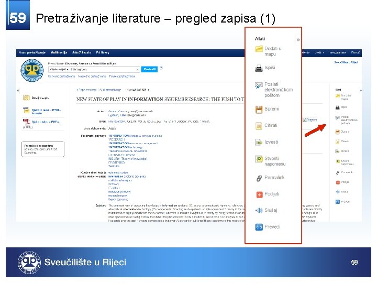377x283 pixels.
Task: Click subject link 'TECHNOLOGICAL innovations'
Action: (x=128, y=151)
